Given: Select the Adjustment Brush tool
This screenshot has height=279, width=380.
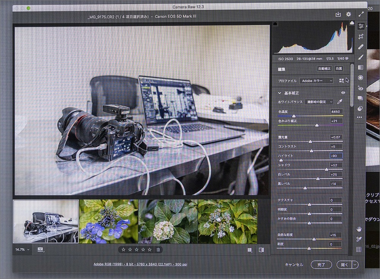Looking at the screenshot, I should [361, 57].
